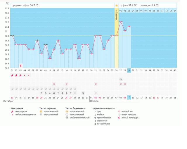Click the black-marked temperature point on day 07
This screenshot has height=149, width=187.
pyautogui.click(x=37, y=40)
